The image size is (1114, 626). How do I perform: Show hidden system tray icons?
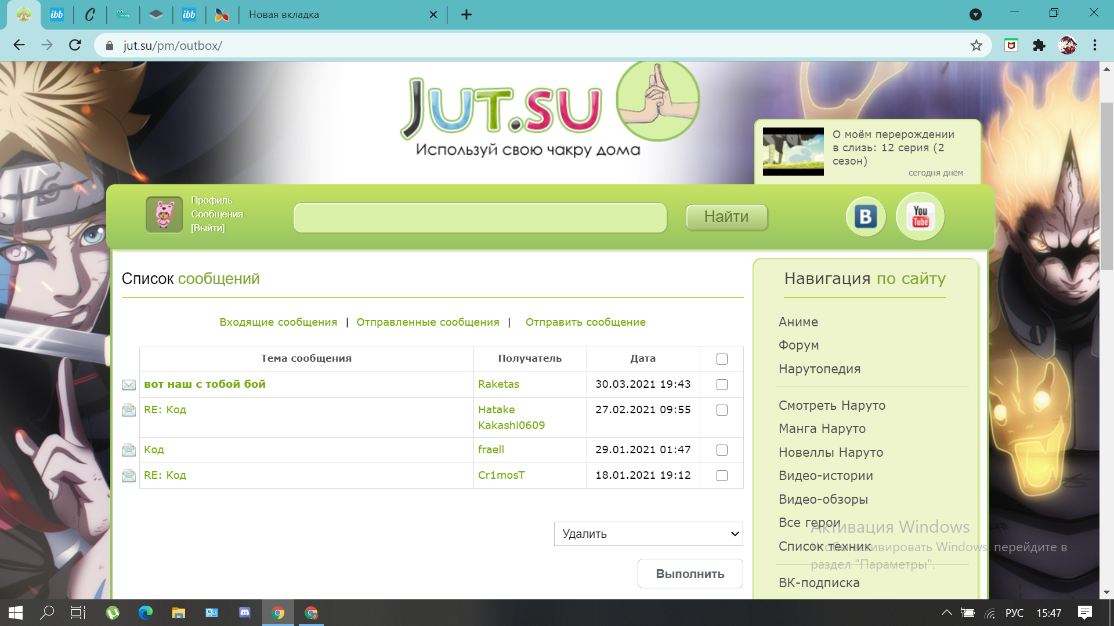coord(946,613)
